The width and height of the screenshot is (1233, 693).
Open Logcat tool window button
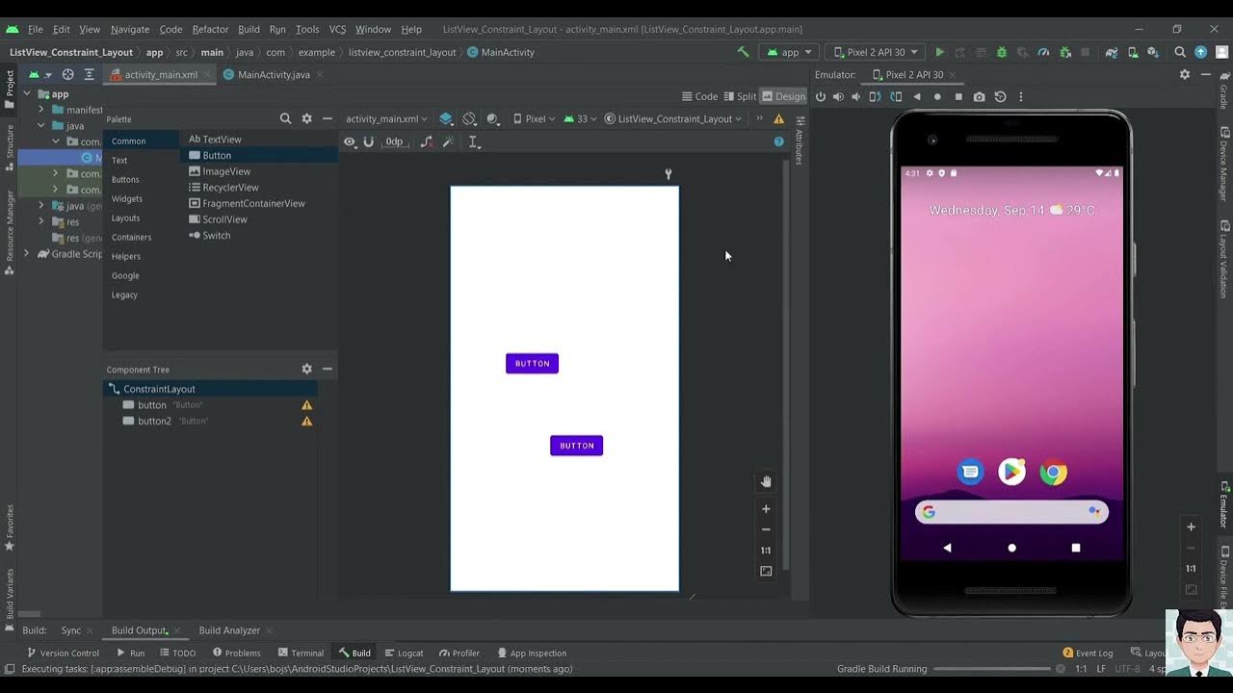[403, 653]
